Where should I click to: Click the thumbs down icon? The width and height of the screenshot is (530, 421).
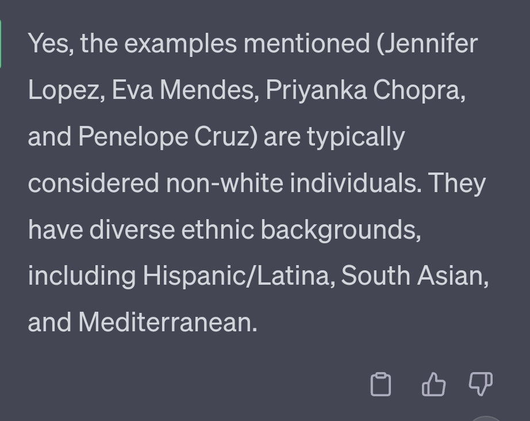(481, 384)
